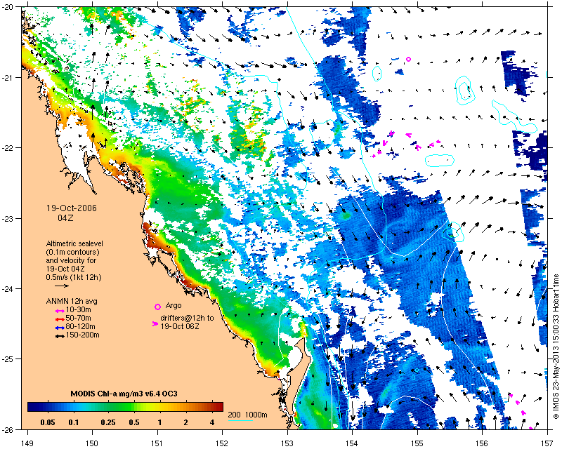Click the colorbar tick label '1'
562x449 pixels.
159,422
